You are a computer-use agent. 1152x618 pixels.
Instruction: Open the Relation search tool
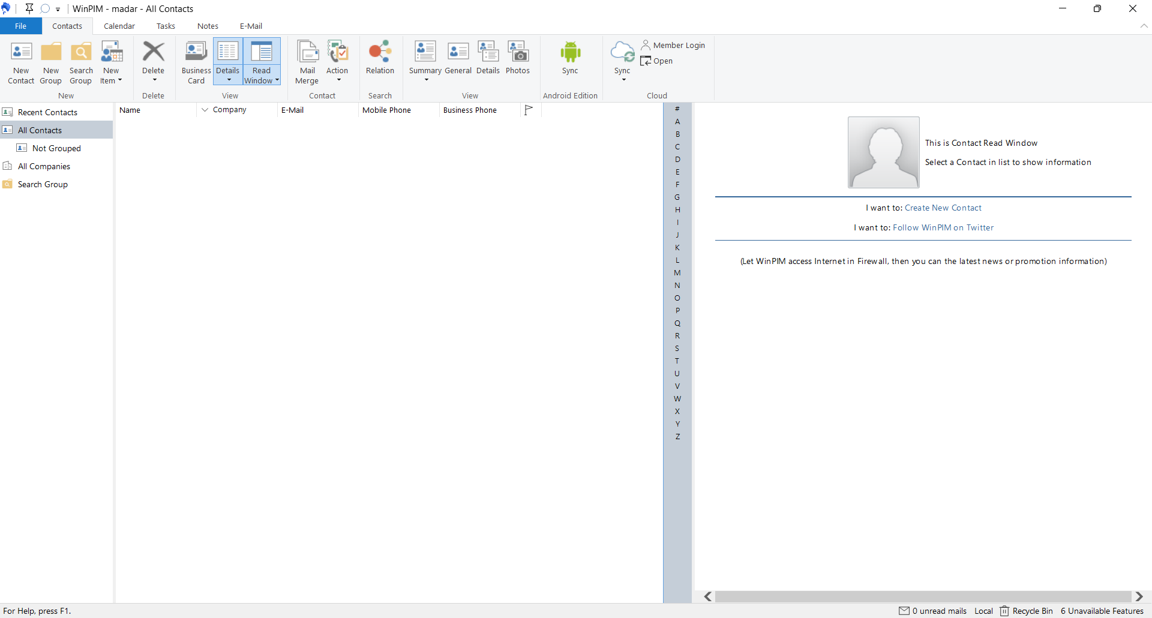380,58
